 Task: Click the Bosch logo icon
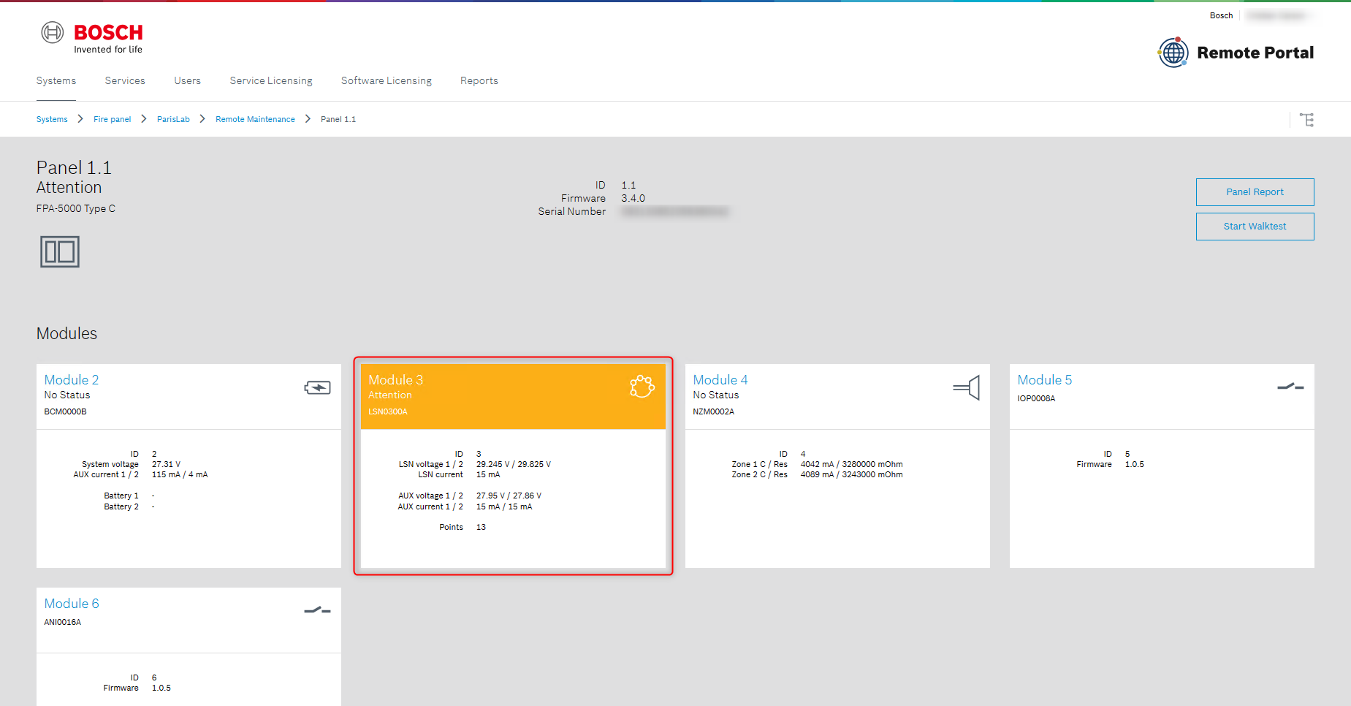point(53,33)
